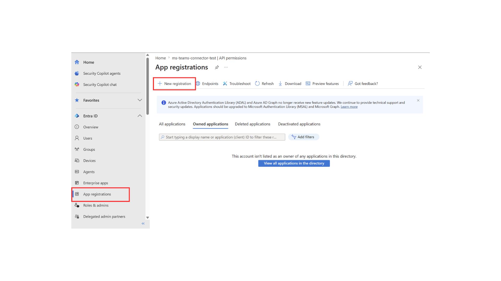501x281 pixels.
Task: Click the Entra ID diamond icon
Action: pyautogui.click(x=77, y=116)
